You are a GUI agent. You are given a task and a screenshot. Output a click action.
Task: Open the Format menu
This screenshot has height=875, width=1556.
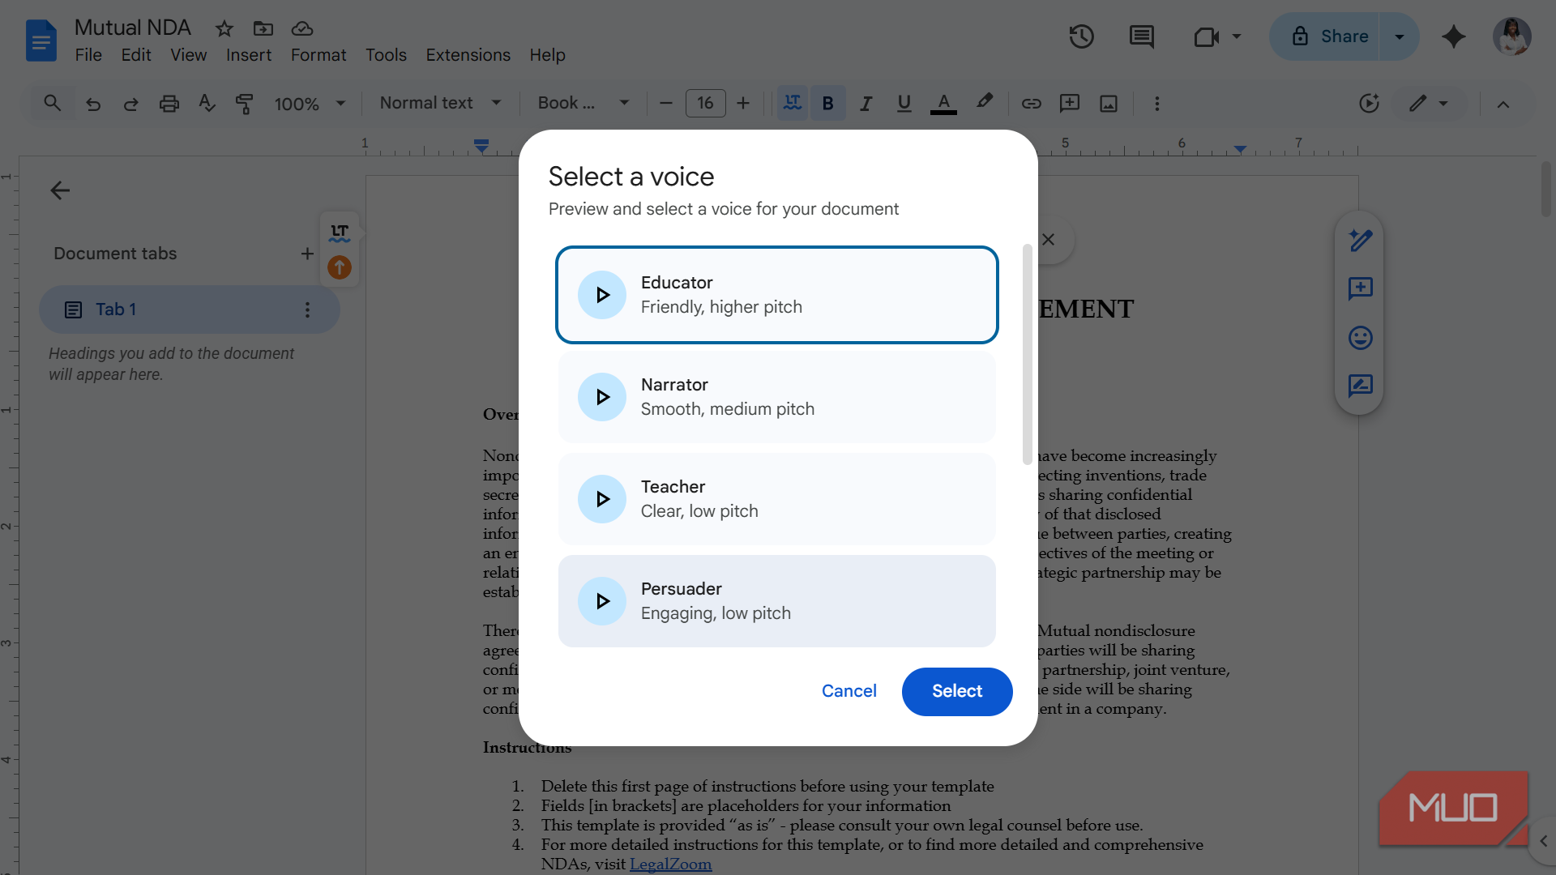click(x=318, y=55)
